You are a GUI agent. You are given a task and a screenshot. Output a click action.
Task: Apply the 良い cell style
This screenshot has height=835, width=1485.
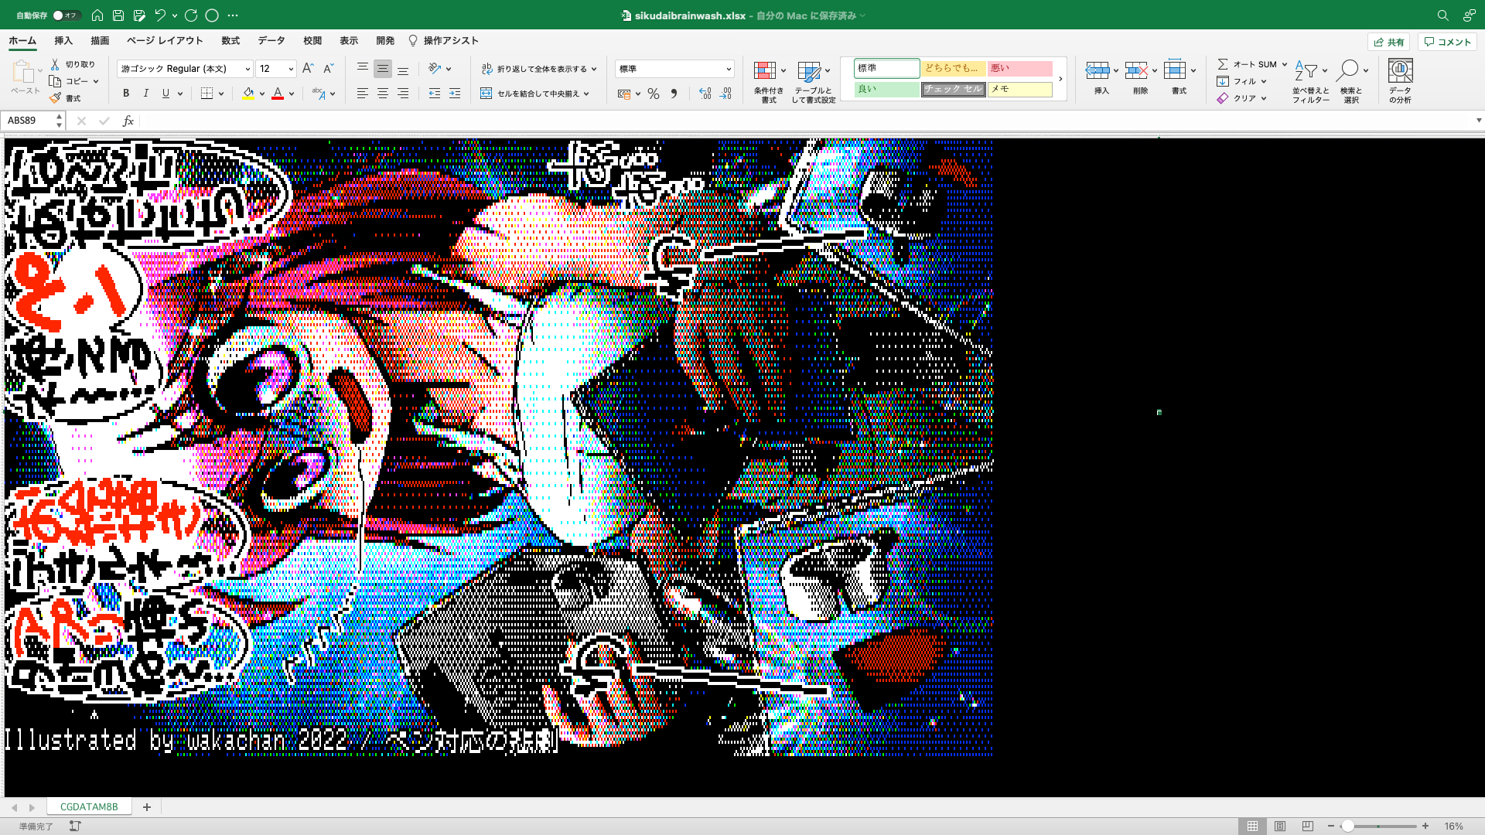click(886, 89)
